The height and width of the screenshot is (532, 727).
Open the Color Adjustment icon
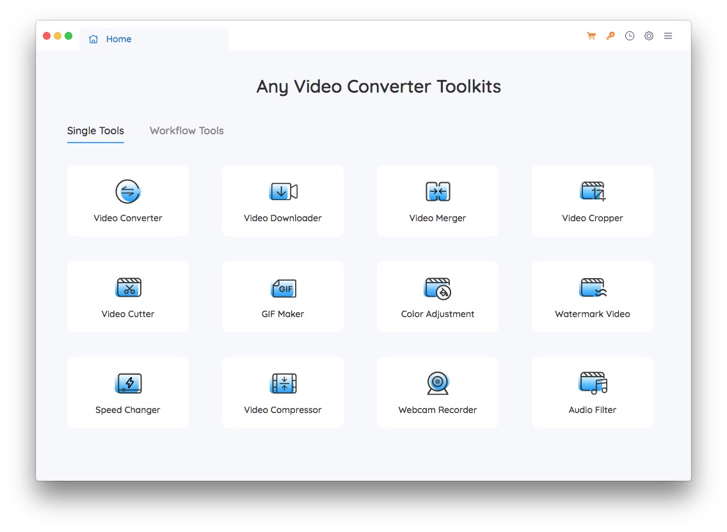[438, 288]
